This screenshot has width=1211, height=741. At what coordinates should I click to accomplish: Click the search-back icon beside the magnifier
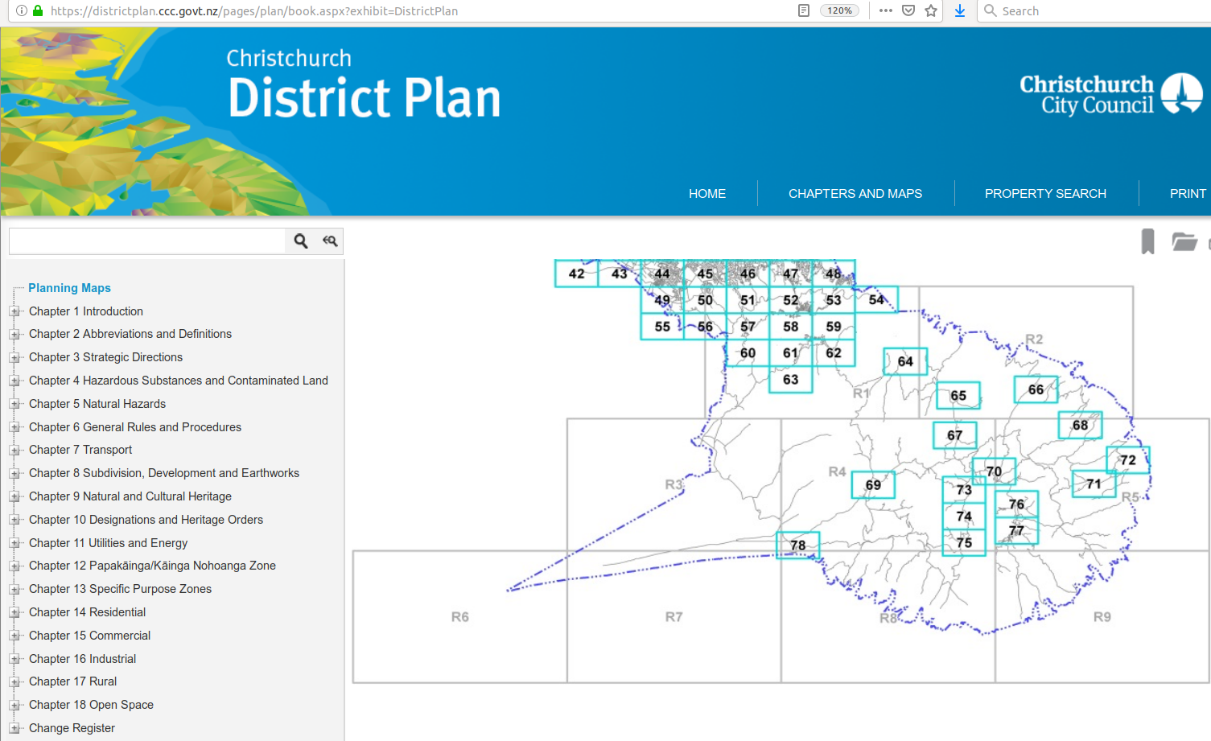tap(330, 241)
